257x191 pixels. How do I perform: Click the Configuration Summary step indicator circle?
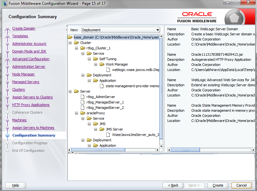7,135
